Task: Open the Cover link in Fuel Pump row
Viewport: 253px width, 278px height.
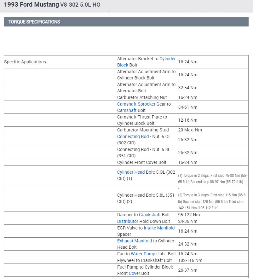Action: point(135,273)
